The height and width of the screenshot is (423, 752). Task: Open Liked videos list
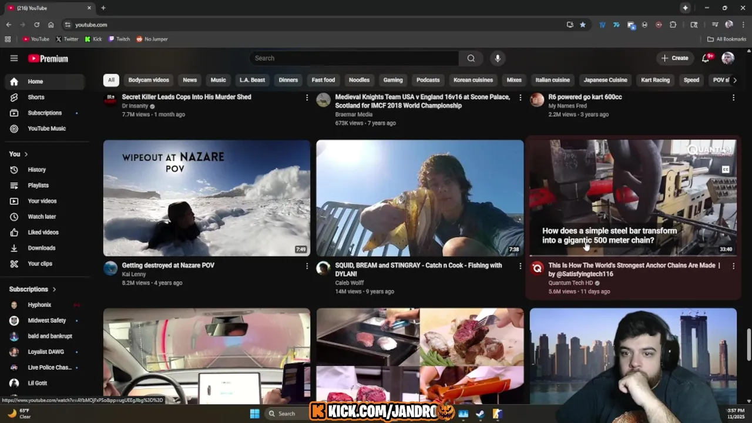click(x=45, y=232)
